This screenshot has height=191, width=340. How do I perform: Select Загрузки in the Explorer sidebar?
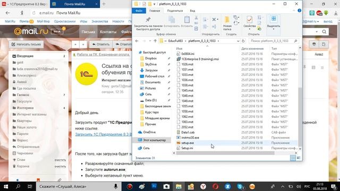tap(151, 70)
